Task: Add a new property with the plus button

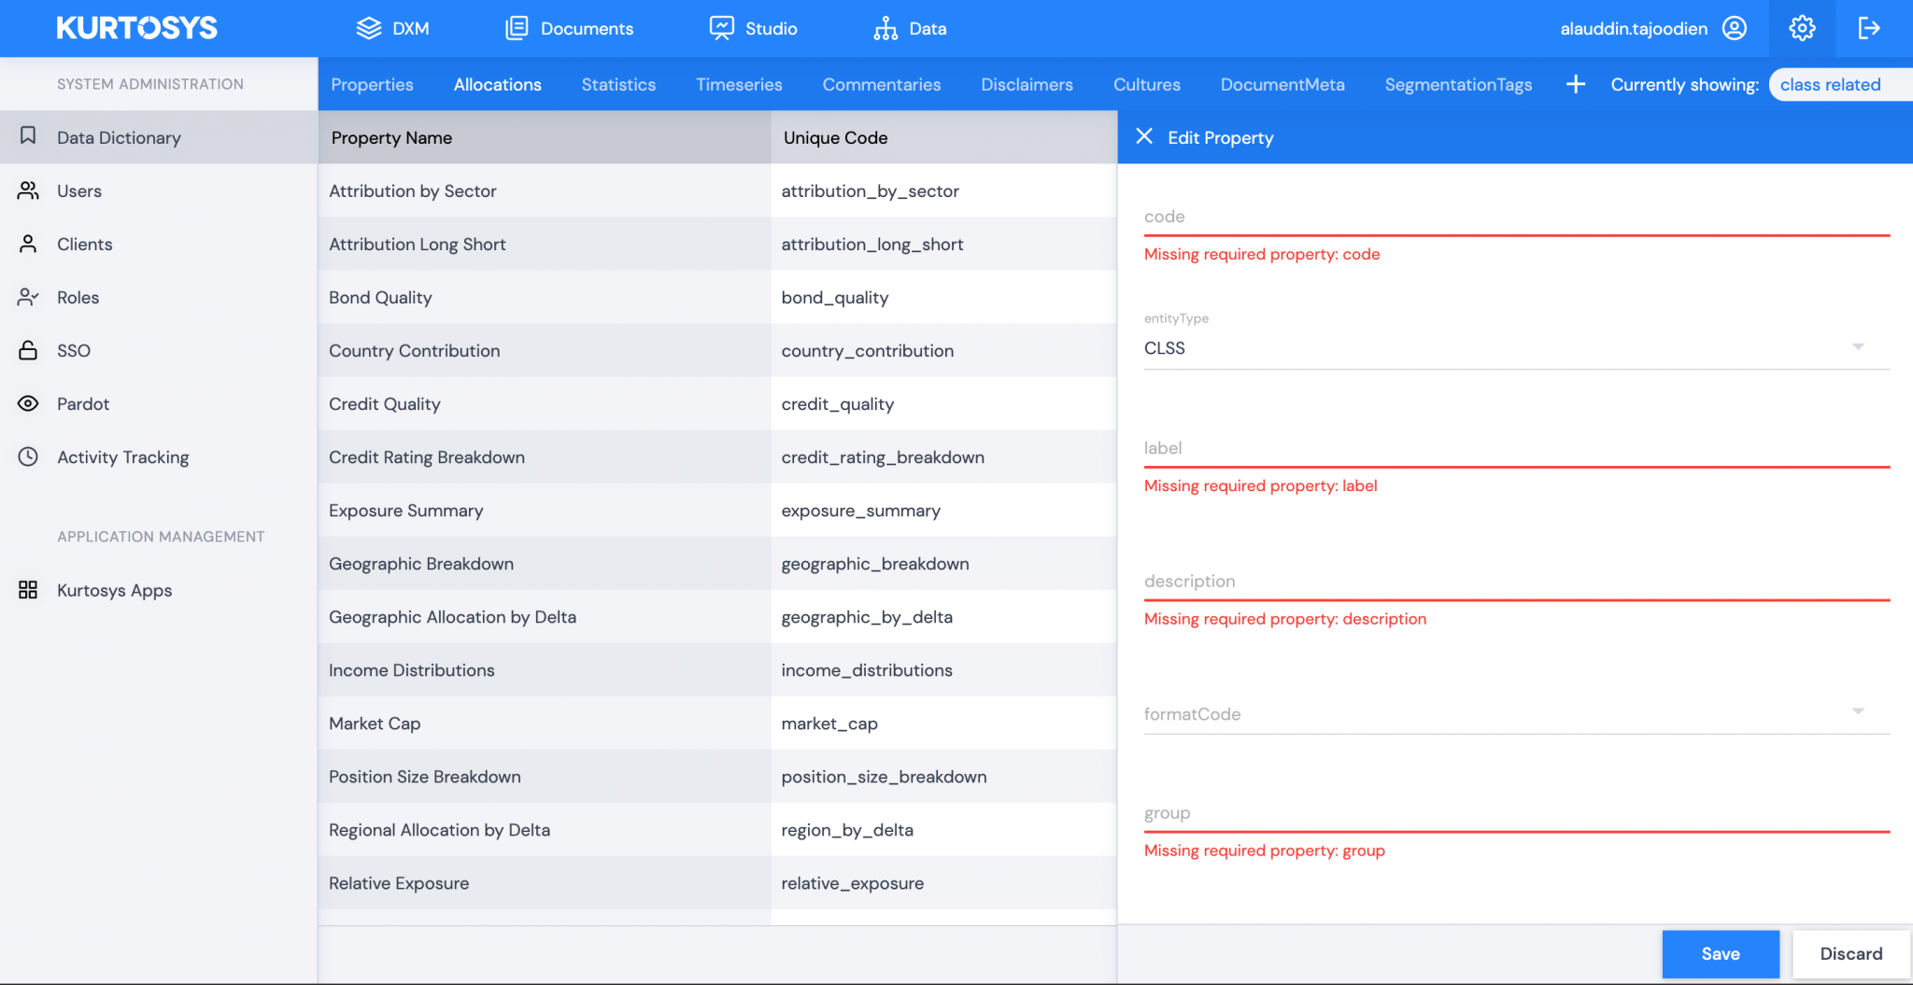Action: (1576, 84)
